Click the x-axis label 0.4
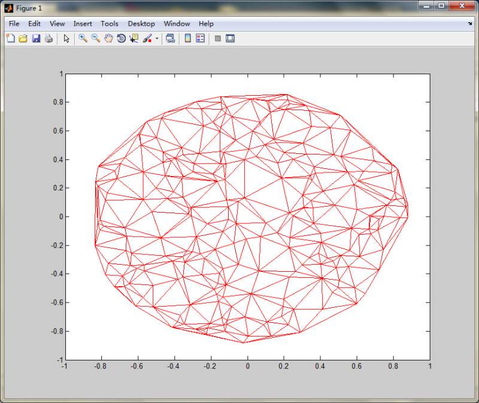The height and width of the screenshot is (403, 479). [320, 366]
